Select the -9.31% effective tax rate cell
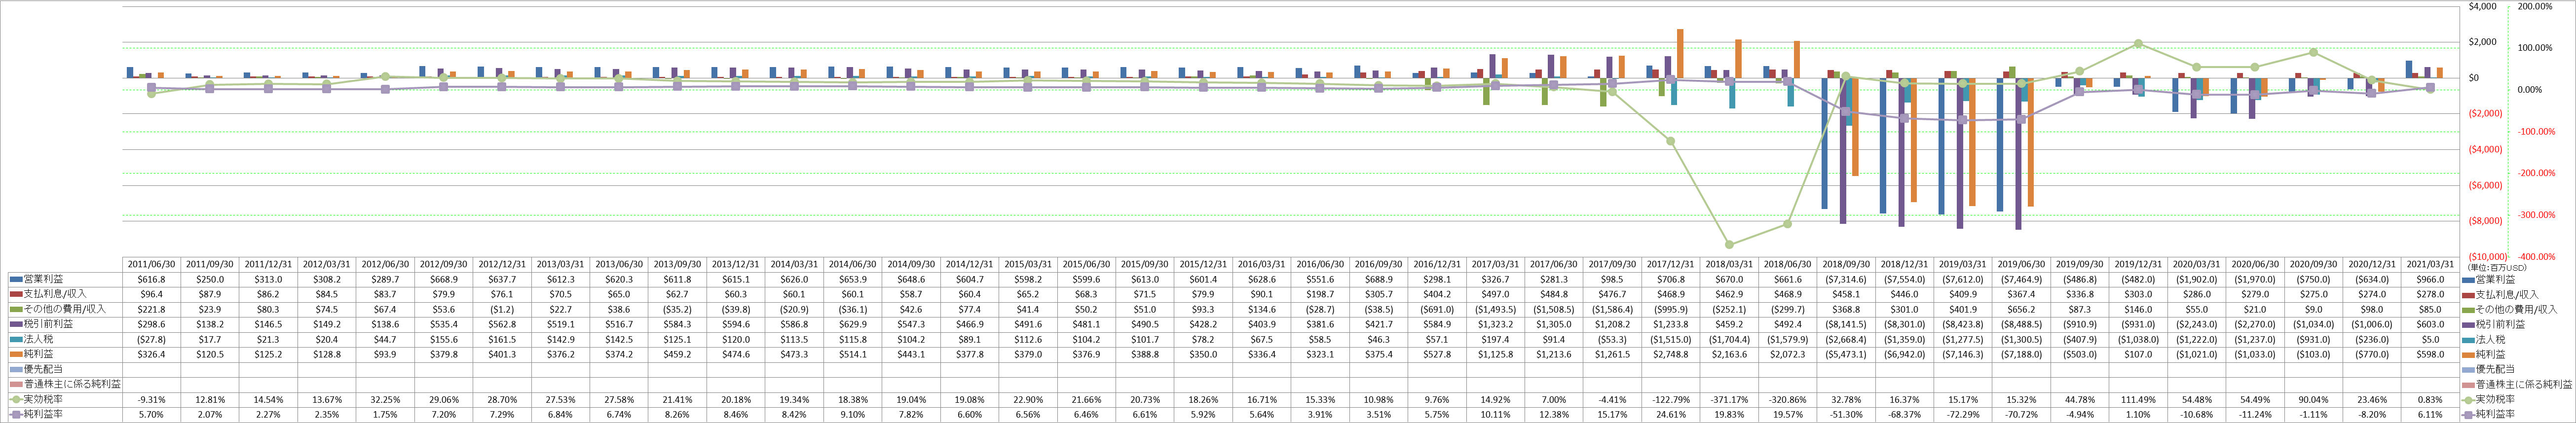 [151, 400]
